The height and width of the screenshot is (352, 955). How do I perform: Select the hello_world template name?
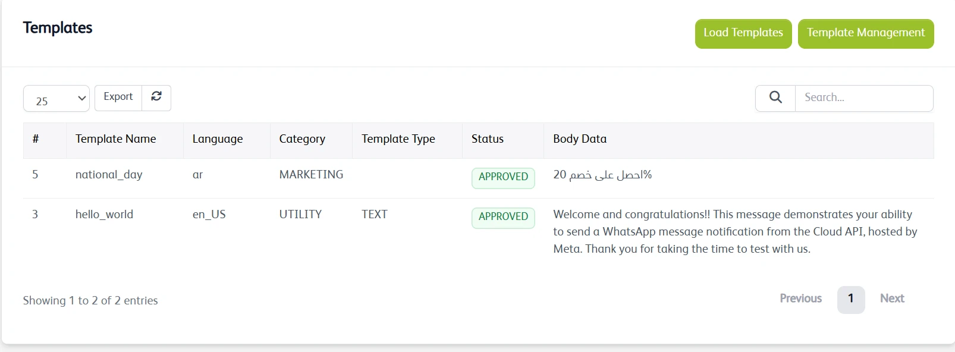[104, 215]
